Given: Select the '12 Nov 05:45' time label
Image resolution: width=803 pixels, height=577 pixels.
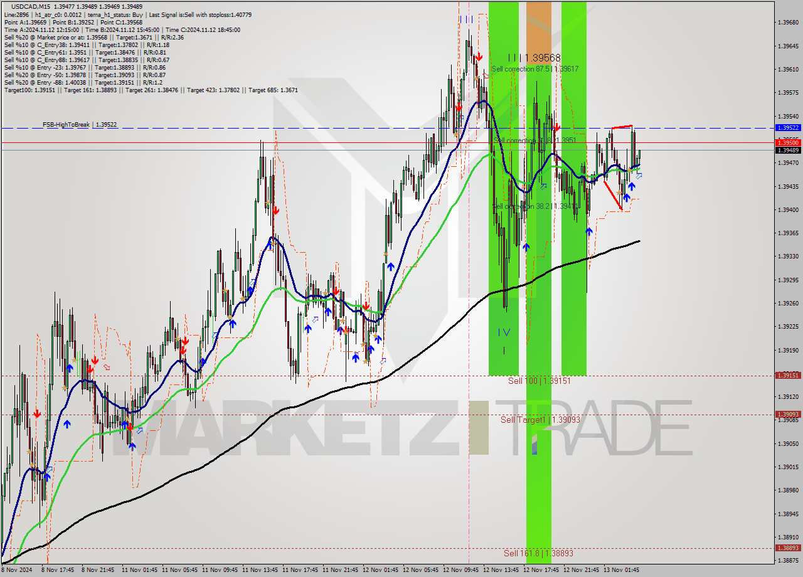Looking at the screenshot, I should tap(420, 570).
